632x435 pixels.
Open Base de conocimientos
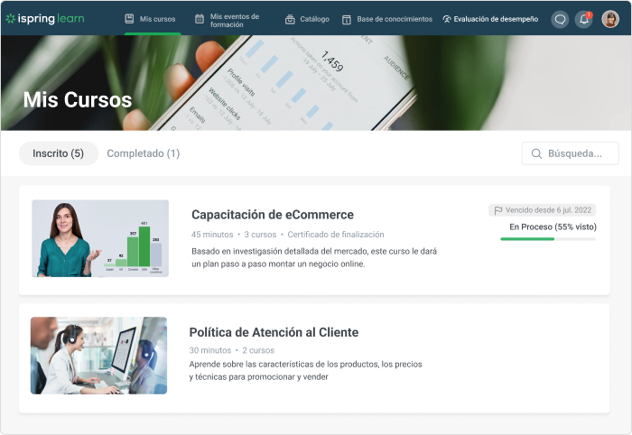tap(387, 19)
